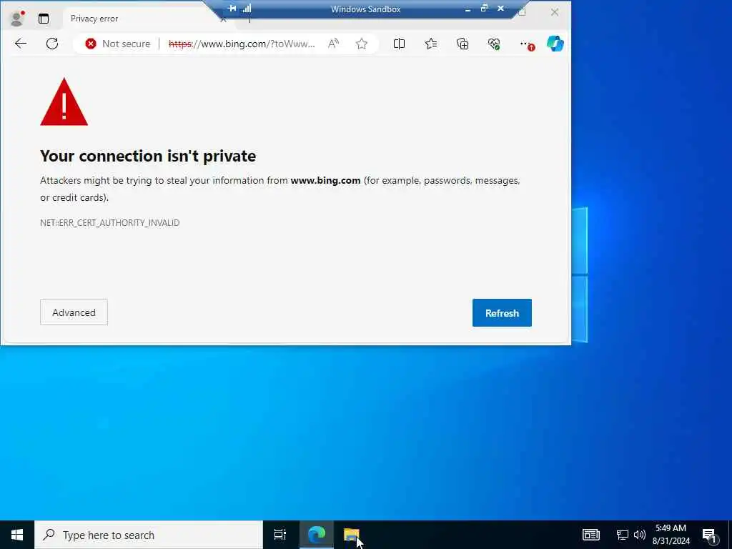Reload the page with the refresh icon

coord(52,44)
